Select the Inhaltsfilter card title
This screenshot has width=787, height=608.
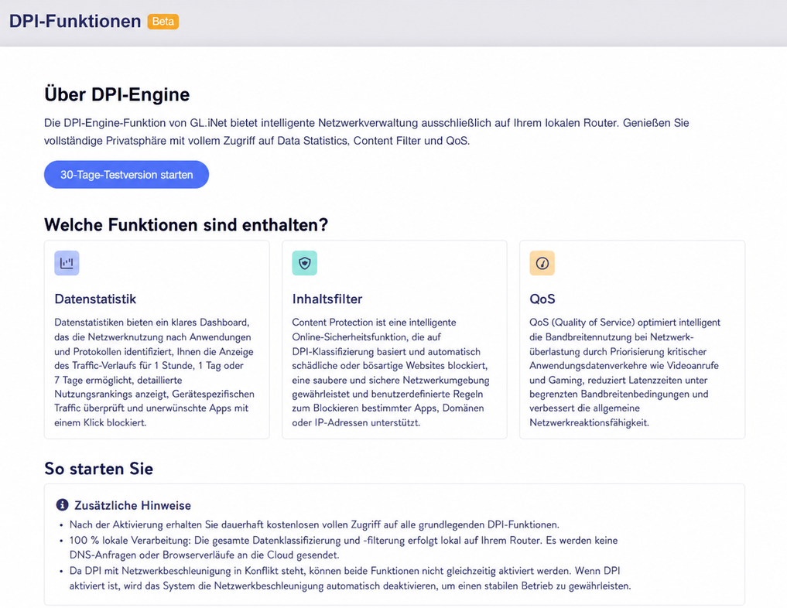(327, 299)
